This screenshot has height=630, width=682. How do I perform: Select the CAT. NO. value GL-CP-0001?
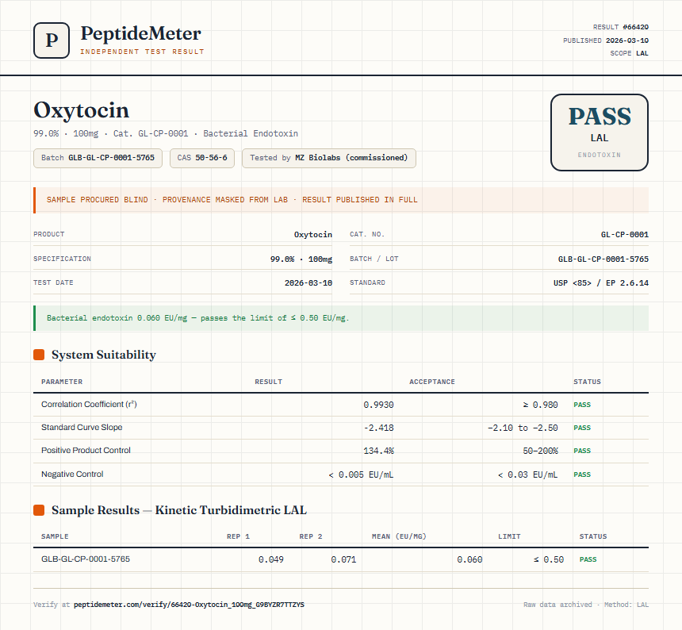click(x=625, y=235)
